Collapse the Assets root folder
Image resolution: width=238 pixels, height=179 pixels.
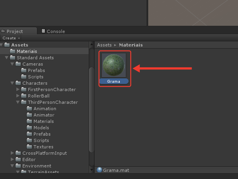[x=1, y=45]
